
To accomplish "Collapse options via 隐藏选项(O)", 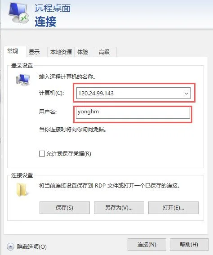I will (32, 247).
